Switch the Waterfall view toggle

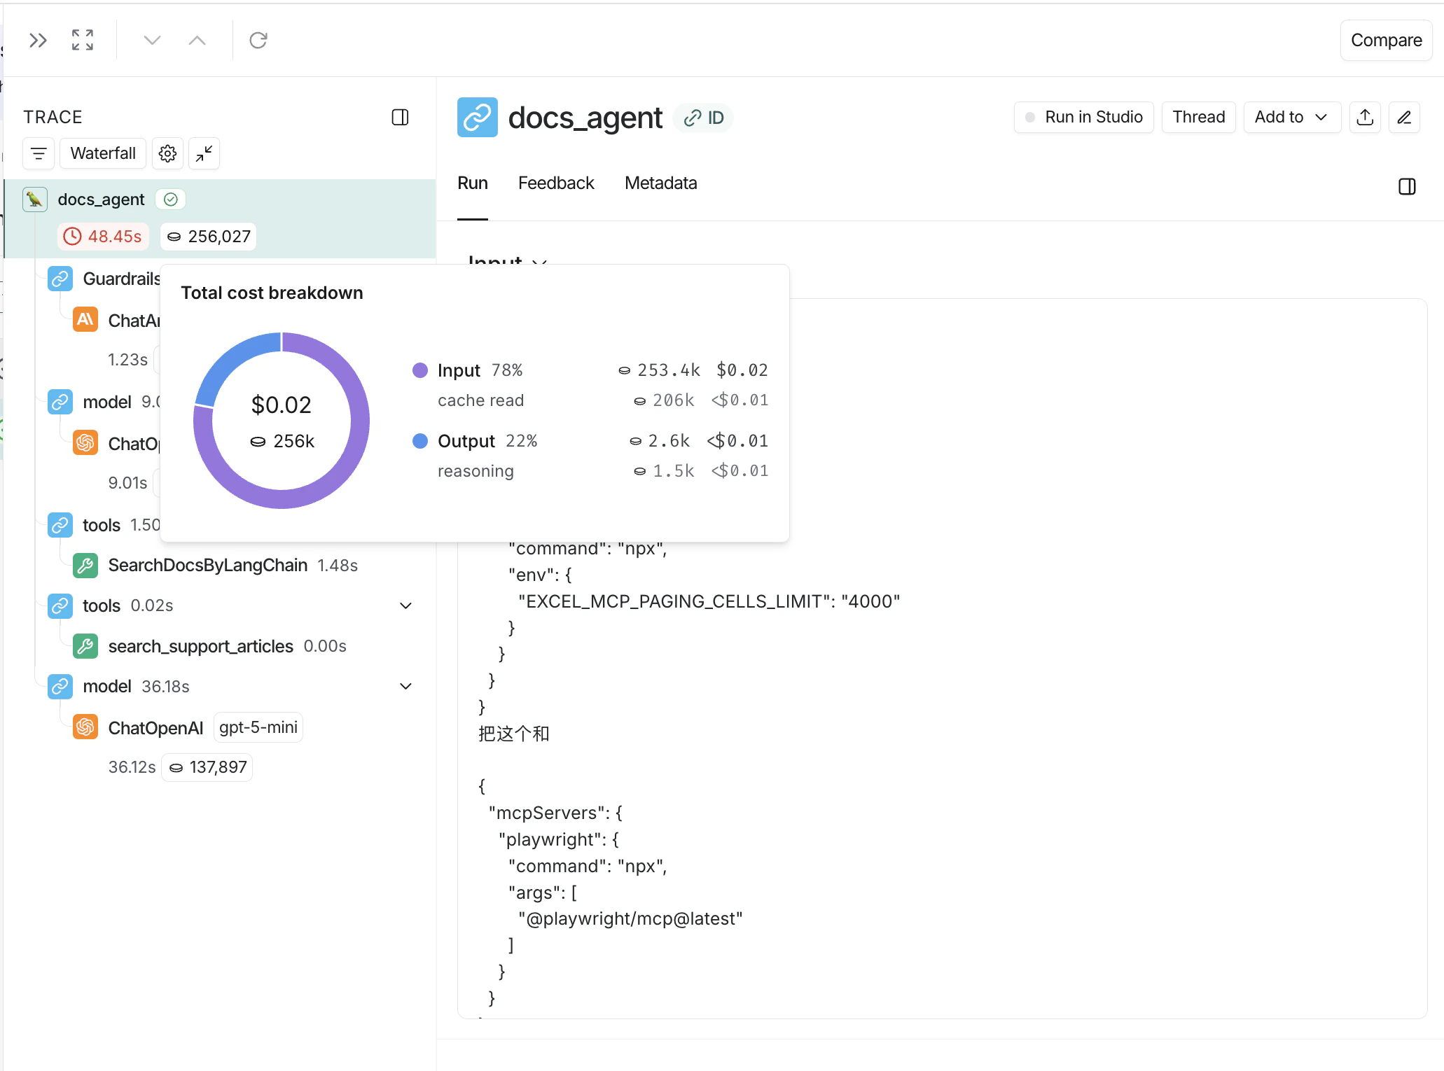pyautogui.click(x=103, y=153)
